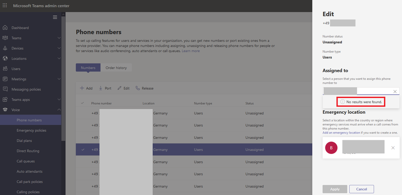This screenshot has height=195, width=402.
Task: Click the Number type column header
Action: 203,103
